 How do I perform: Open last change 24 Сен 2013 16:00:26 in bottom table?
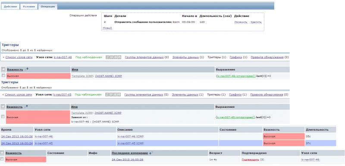click(x=128, y=160)
